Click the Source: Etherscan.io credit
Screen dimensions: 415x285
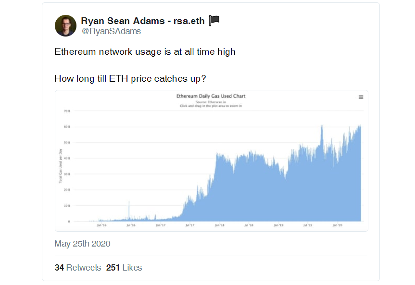pos(211,102)
